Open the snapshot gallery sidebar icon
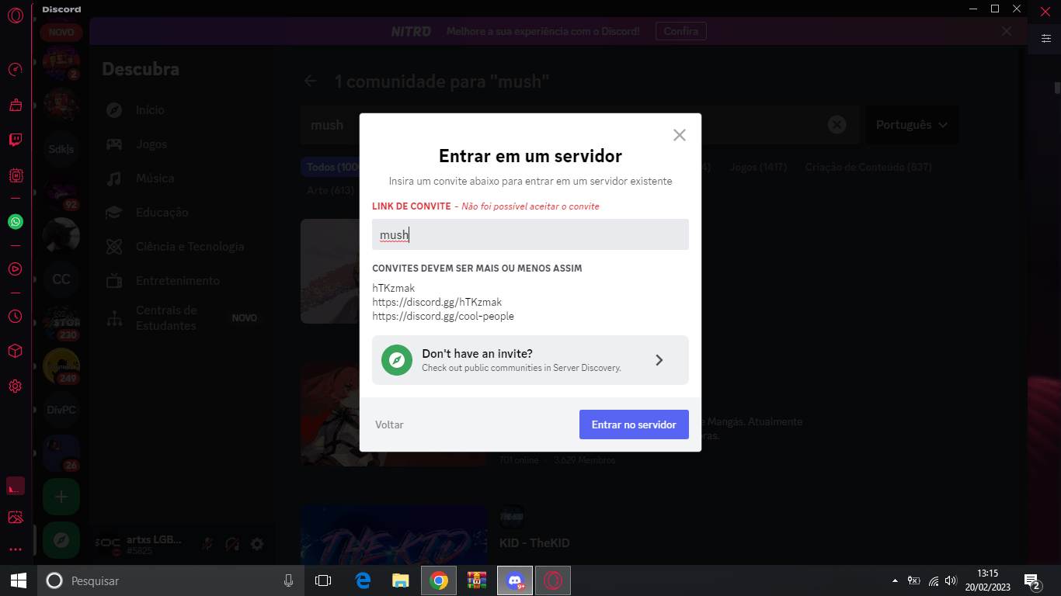Viewport: 1061px width, 596px height. tap(15, 517)
